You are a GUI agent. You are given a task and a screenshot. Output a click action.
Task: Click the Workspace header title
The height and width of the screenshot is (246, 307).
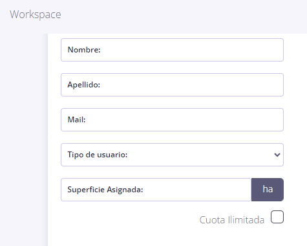[36, 14]
